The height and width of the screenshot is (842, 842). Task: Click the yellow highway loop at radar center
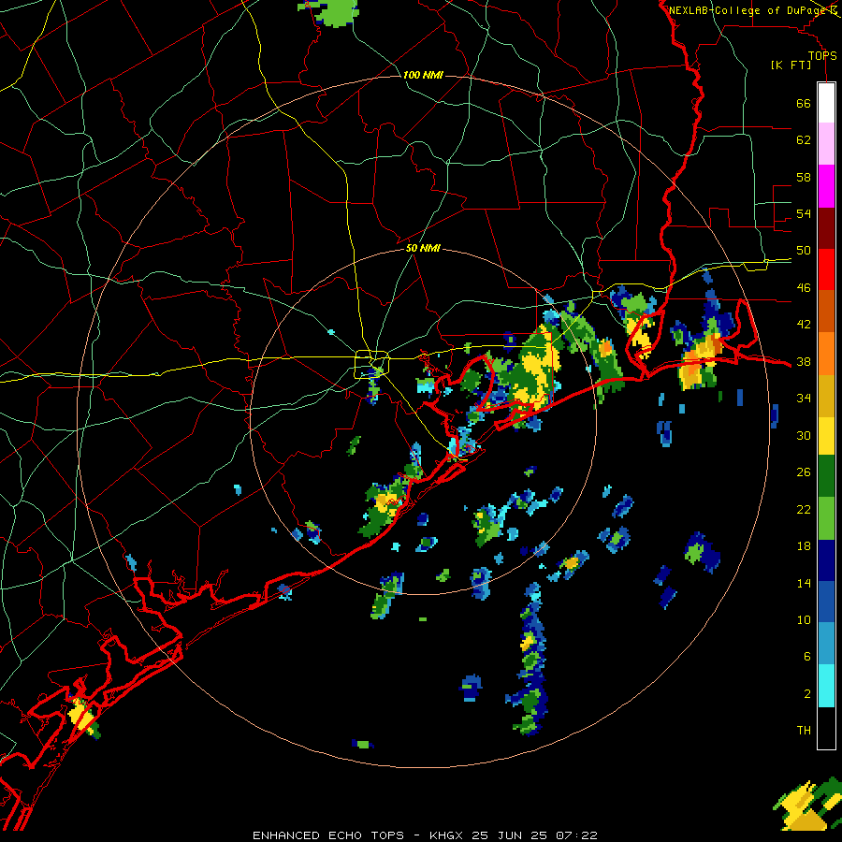[x=371, y=364]
